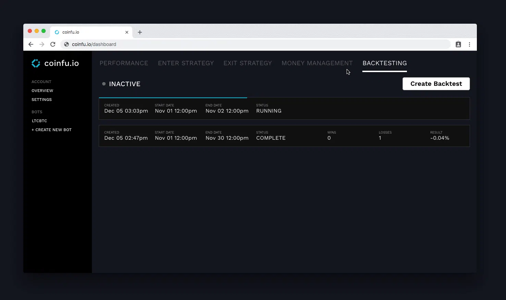Click the progress bar on the running backtest
This screenshot has width=506, height=300.
coord(173,98)
